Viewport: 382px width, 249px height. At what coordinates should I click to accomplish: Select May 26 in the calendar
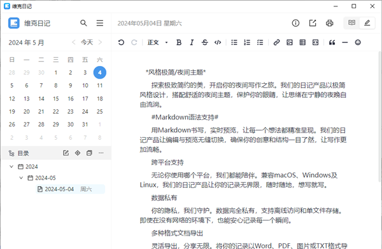12,124
